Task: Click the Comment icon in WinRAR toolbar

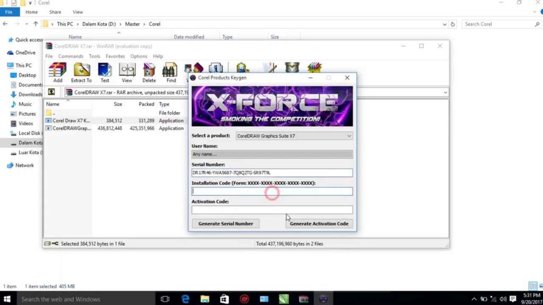Action: (270, 68)
